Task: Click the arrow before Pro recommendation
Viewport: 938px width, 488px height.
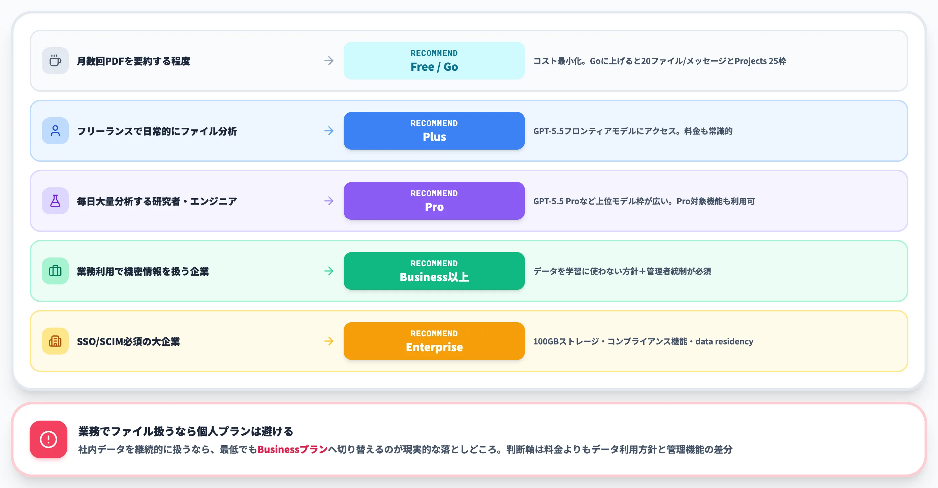Action: point(329,201)
